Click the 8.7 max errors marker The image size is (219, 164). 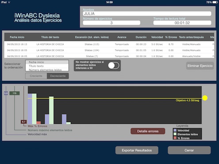tap(23, 122)
